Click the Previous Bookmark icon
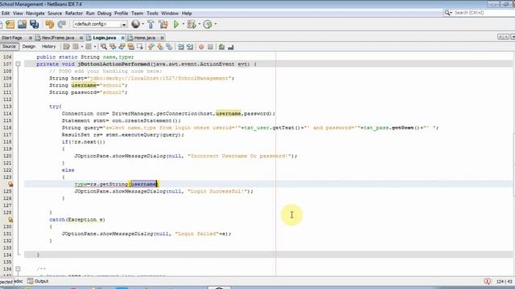 (151, 47)
